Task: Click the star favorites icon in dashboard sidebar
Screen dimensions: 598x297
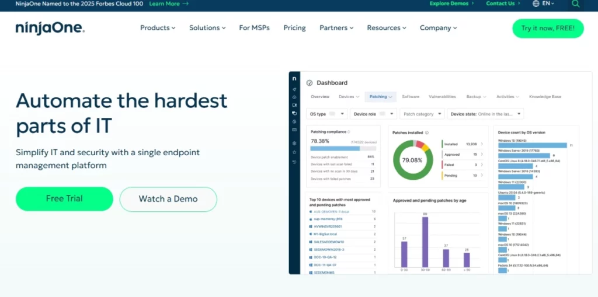Action: coord(294,152)
